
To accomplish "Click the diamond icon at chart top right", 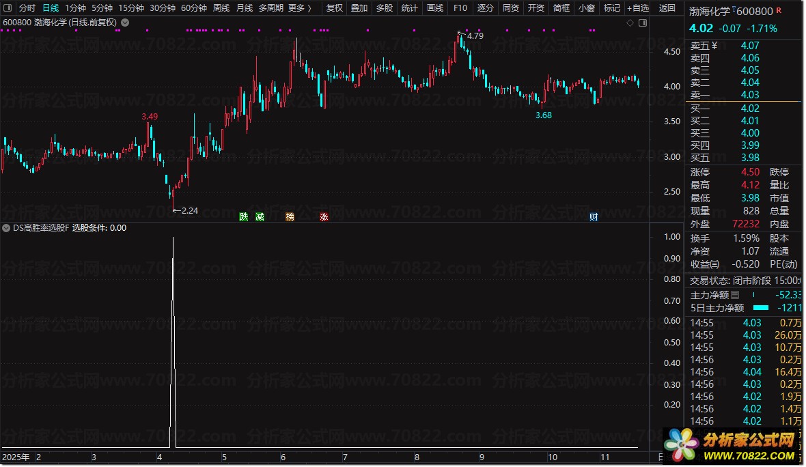I will pos(630,23).
